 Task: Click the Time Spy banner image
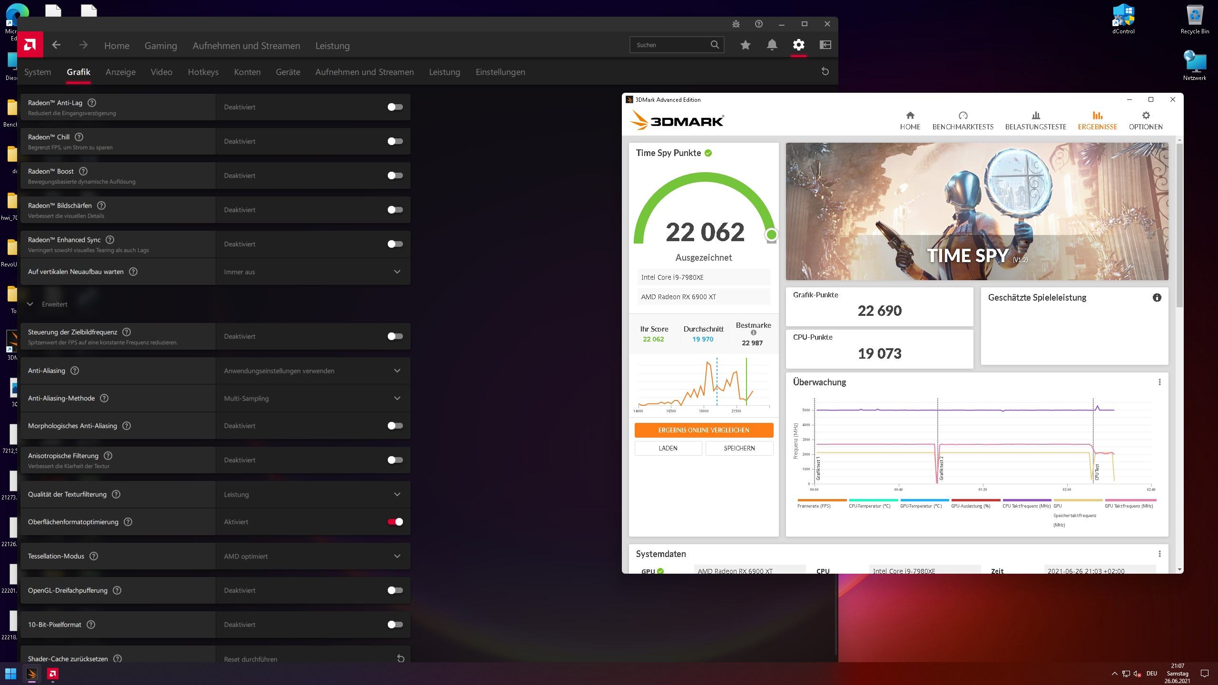977,211
